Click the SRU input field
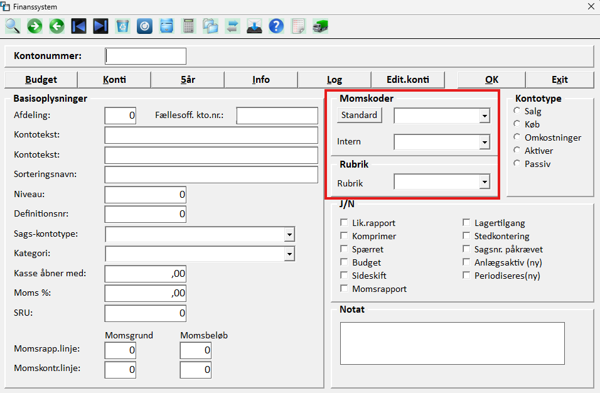The height and width of the screenshot is (393, 600). 146,313
